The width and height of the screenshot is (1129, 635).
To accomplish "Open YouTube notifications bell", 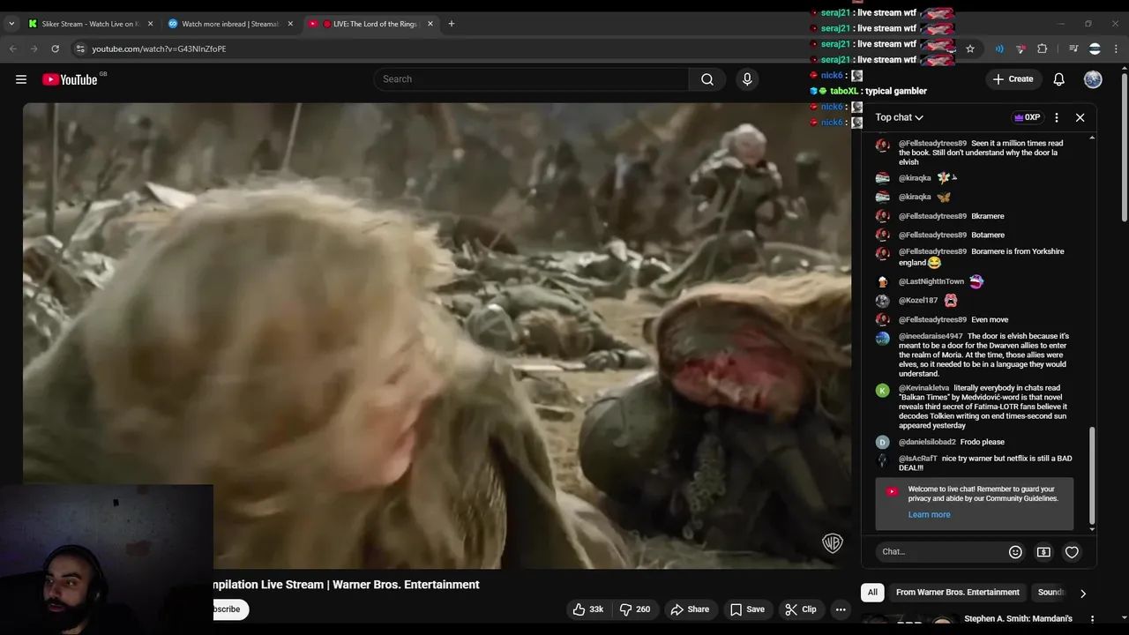I will click(x=1059, y=79).
